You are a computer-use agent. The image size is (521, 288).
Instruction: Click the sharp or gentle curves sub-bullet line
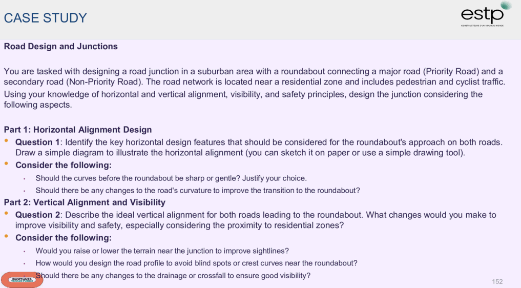point(171,178)
